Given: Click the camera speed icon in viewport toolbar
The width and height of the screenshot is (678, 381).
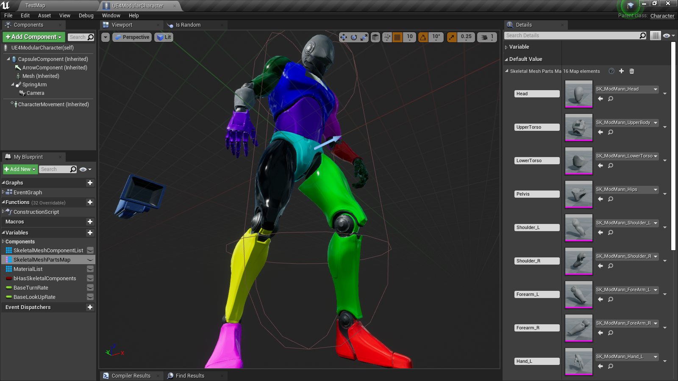Looking at the screenshot, I should pyautogui.click(x=484, y=37).
